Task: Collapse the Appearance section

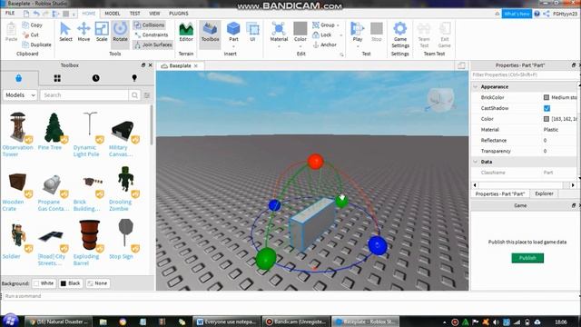Action: [476, 87]
